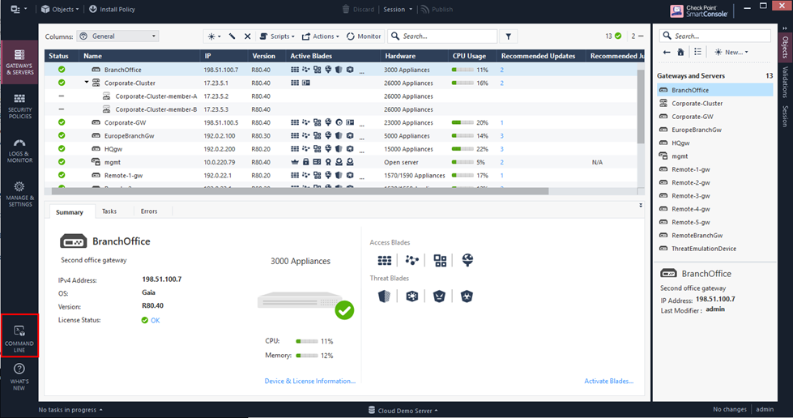Collapse the right Objects sidebar chevrons
Viewport: 793px width, 418px height.
(784, 29)
